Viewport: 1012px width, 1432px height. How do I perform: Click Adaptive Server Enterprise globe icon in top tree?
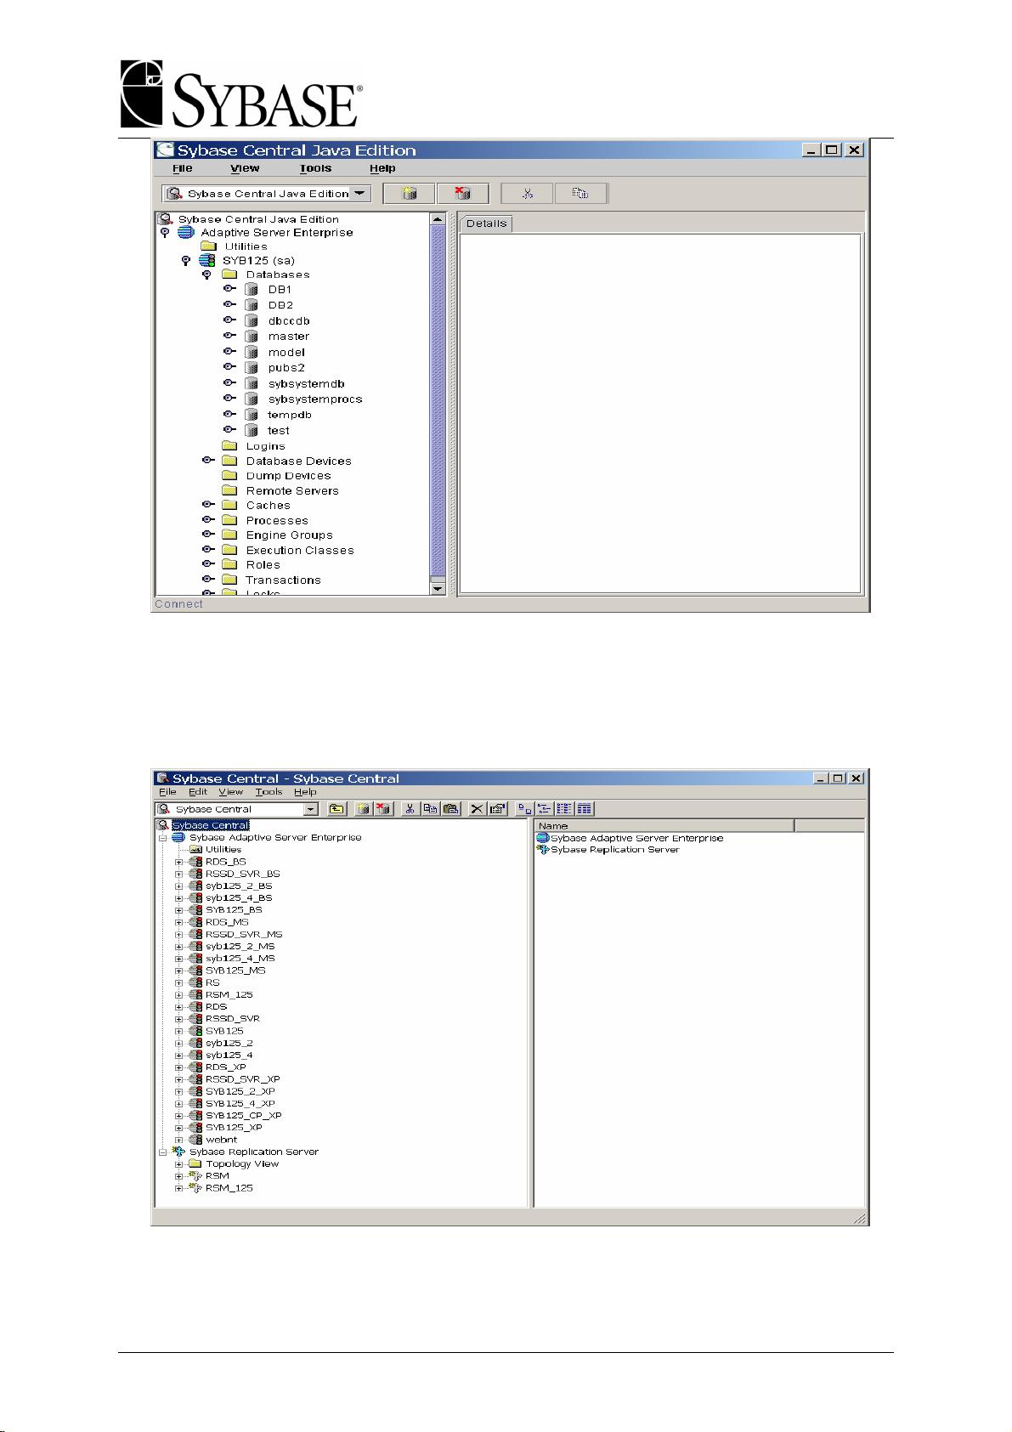[185, 232]
